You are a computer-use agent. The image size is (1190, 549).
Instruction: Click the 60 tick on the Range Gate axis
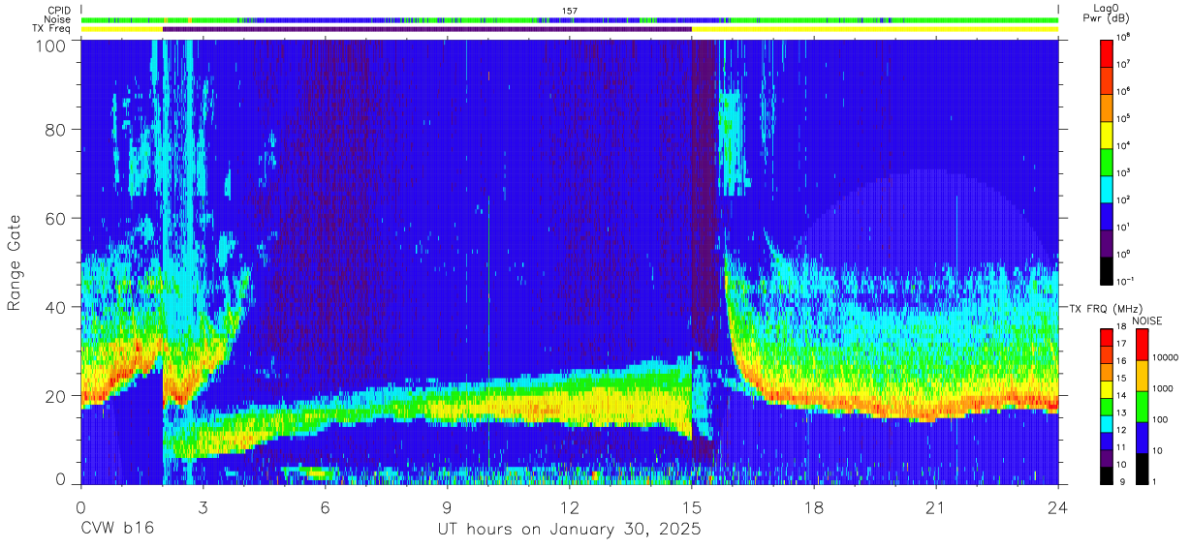[x=56, y=218]
